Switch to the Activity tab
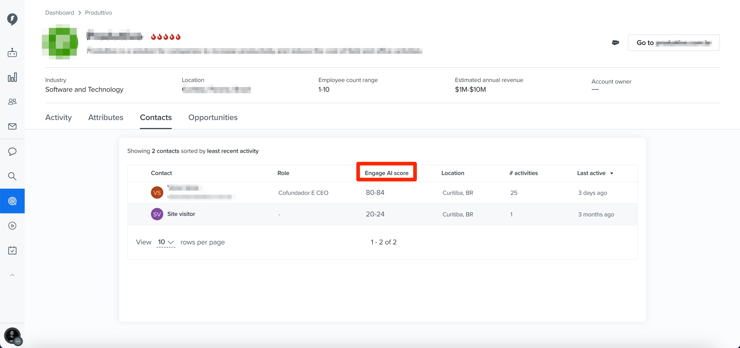This screenshot has height=348, width=740. click(58, 117)
